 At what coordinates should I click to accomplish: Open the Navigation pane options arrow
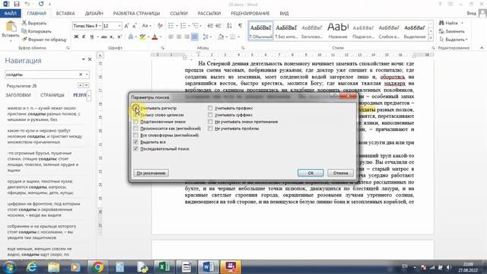coord(83,59)
